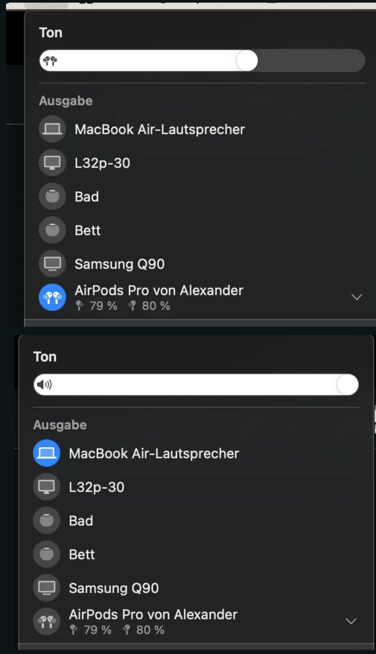This screenshot has width=376, height=654.
Task: Click the blue AirPods Pro output icon
Action: point(52,297)
